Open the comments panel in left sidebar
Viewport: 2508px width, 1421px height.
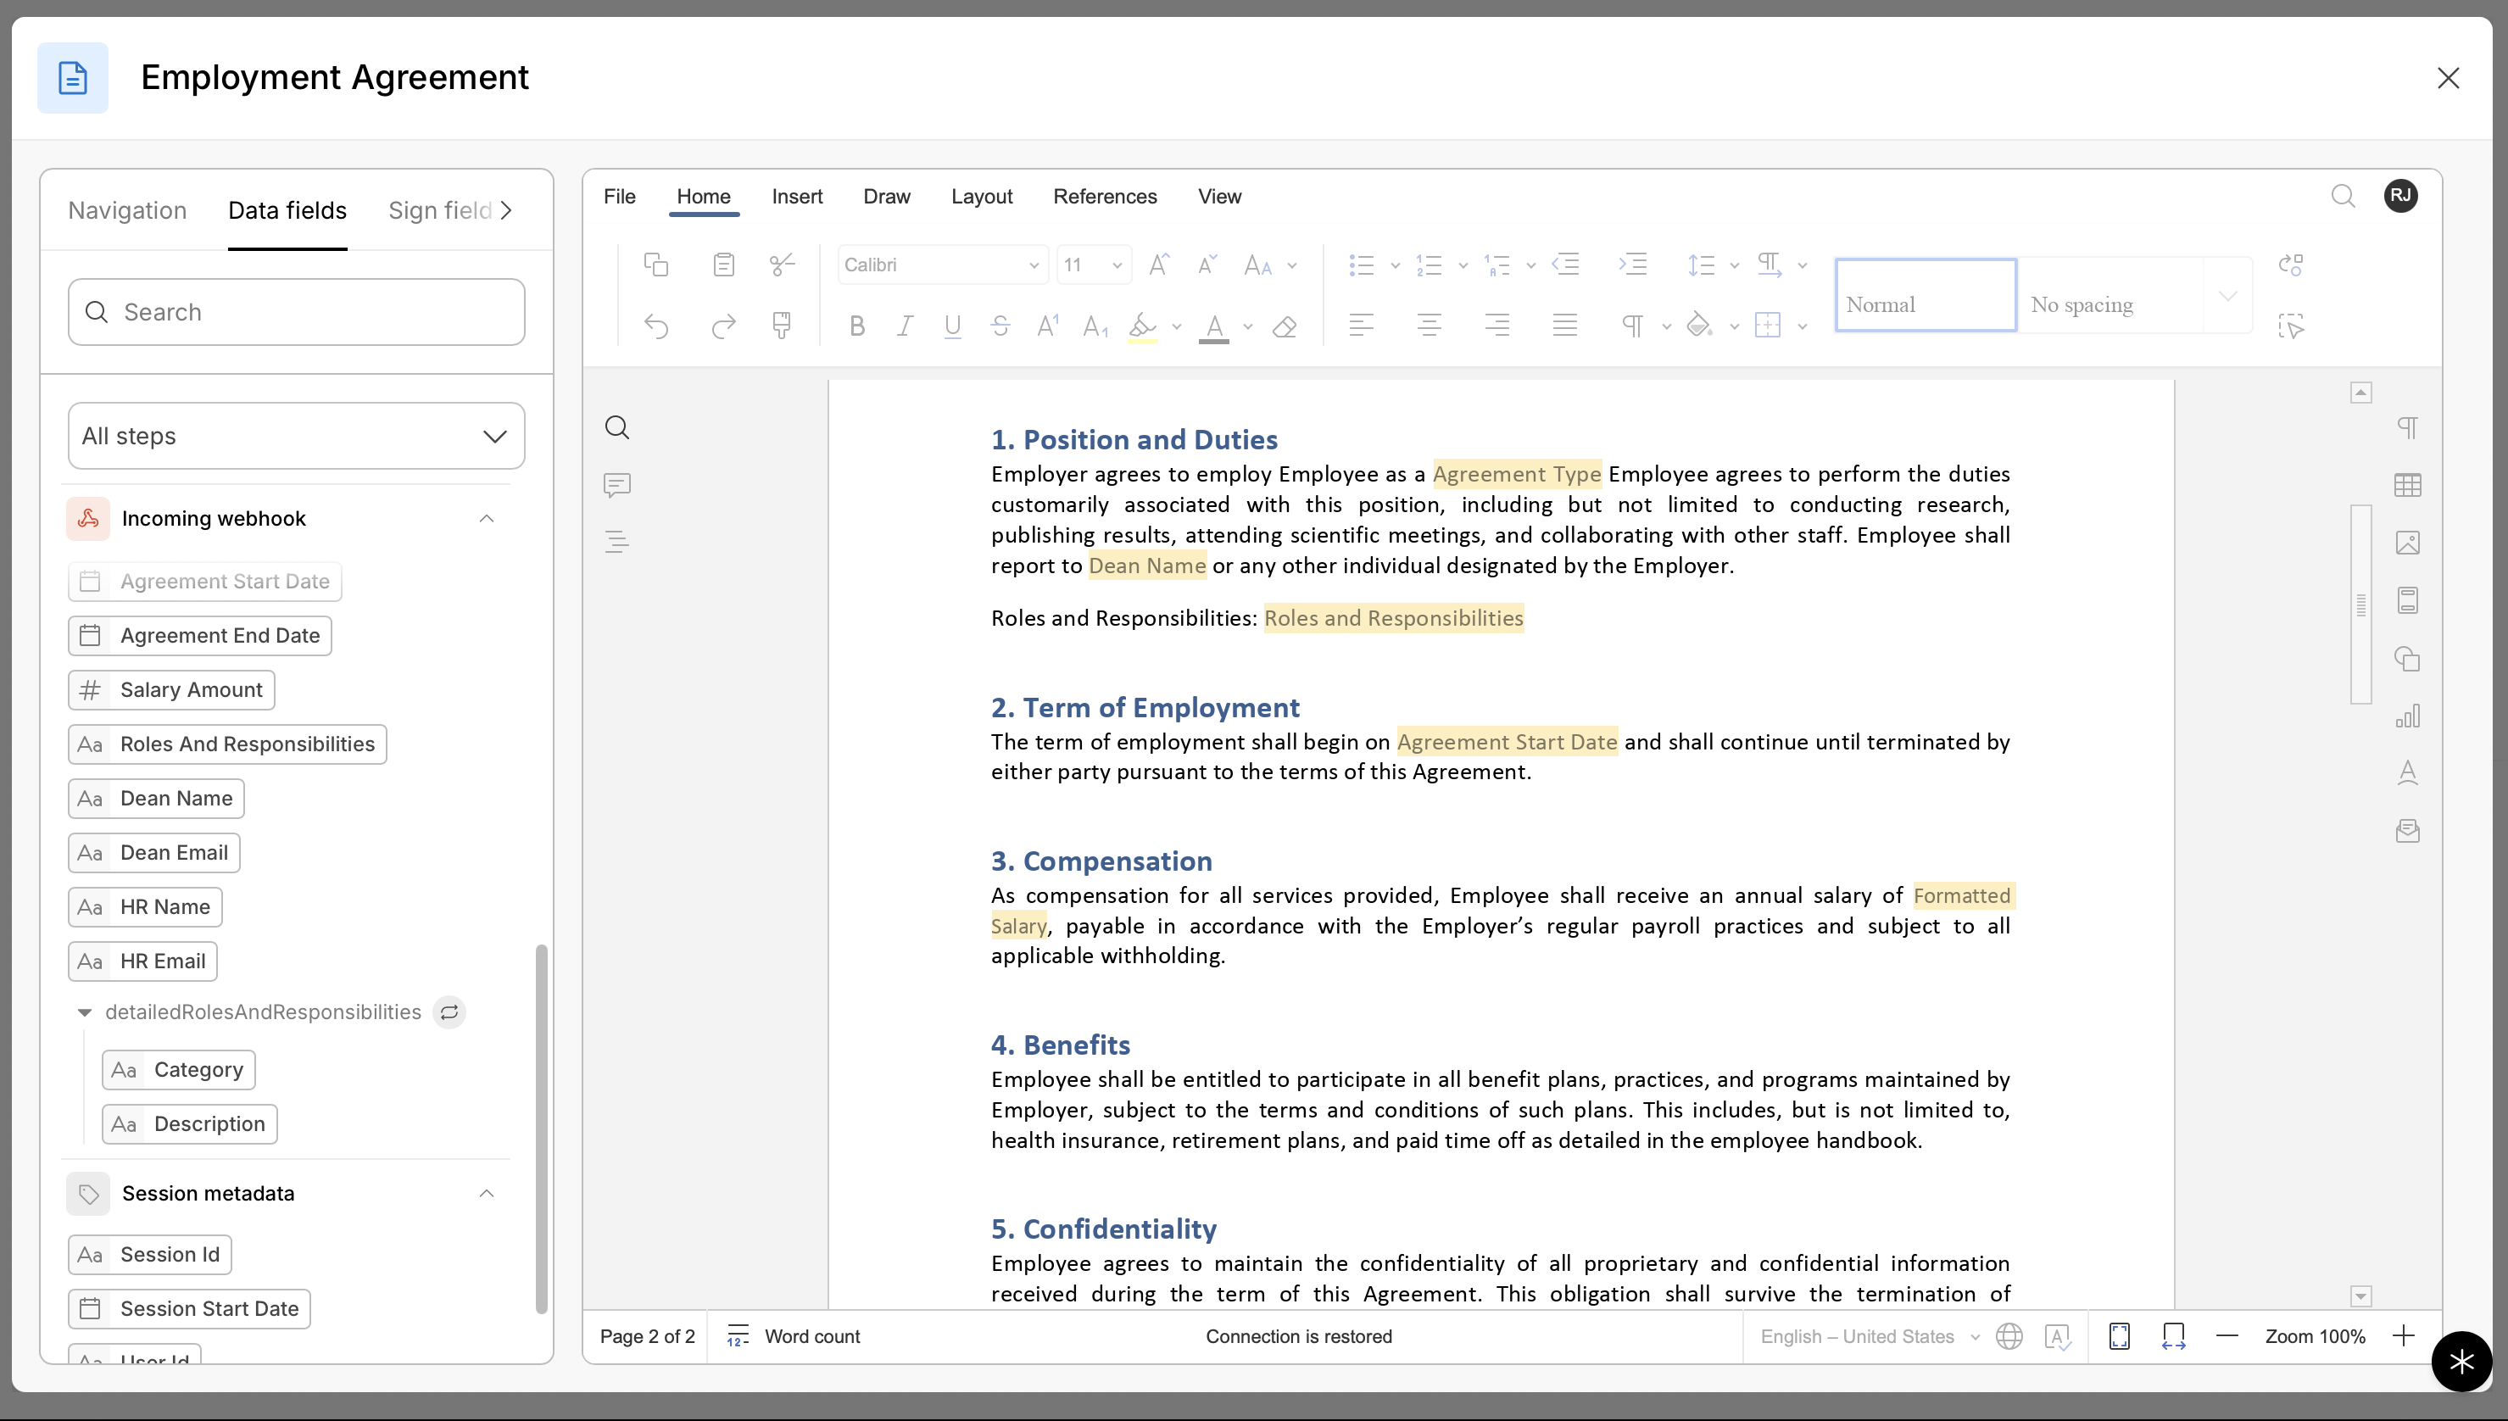coord(616,485)
